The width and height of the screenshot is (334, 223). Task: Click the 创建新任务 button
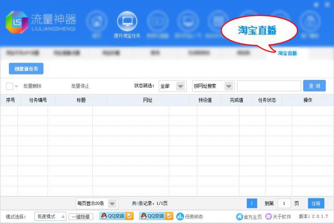tap(26, 68)
